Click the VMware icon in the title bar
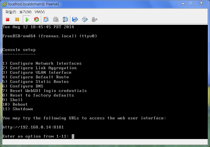The image size is (210, 147). coord(5,4)
